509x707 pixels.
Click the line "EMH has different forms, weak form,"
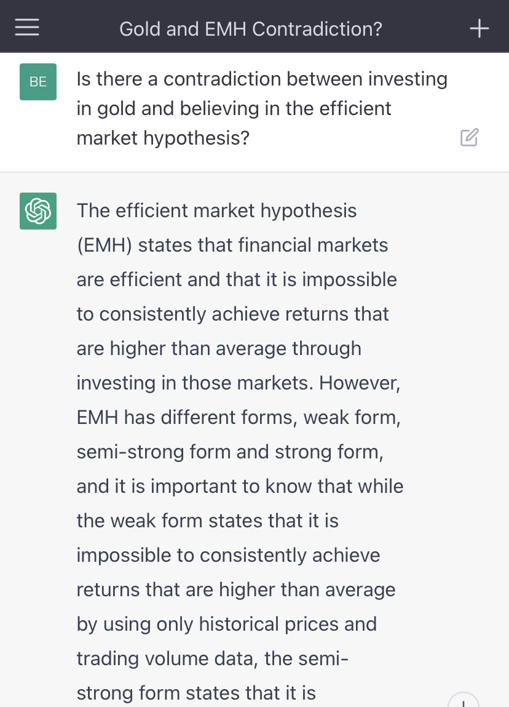(x=239, y=417)
